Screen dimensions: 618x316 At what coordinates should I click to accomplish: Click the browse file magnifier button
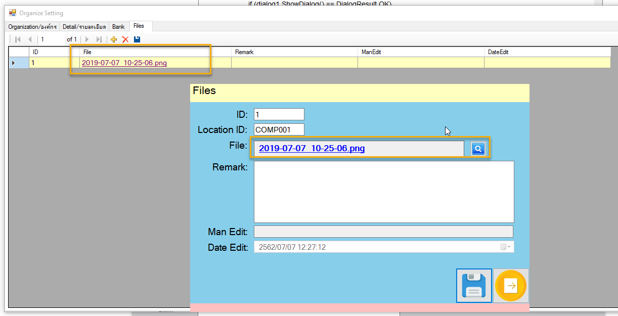[x=478, y=149]
